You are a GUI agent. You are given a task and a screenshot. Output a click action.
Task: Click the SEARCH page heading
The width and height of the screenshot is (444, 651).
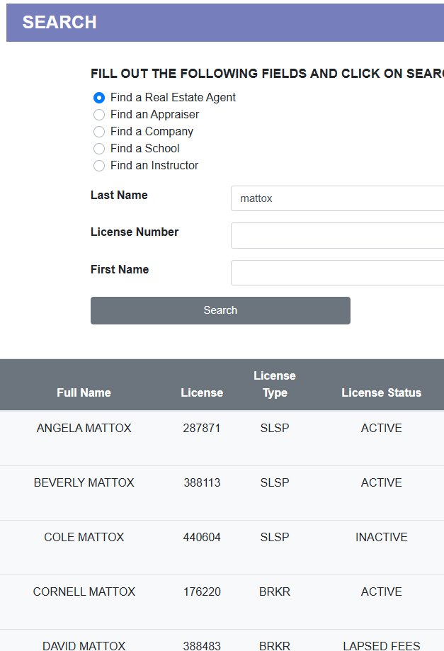pos(59,23)
